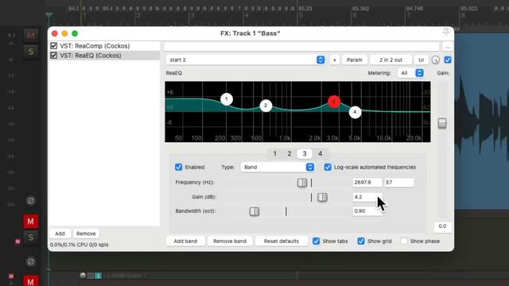Solo the top track with S button
This screenshot has width=509, height=286.
pos(31,52)
